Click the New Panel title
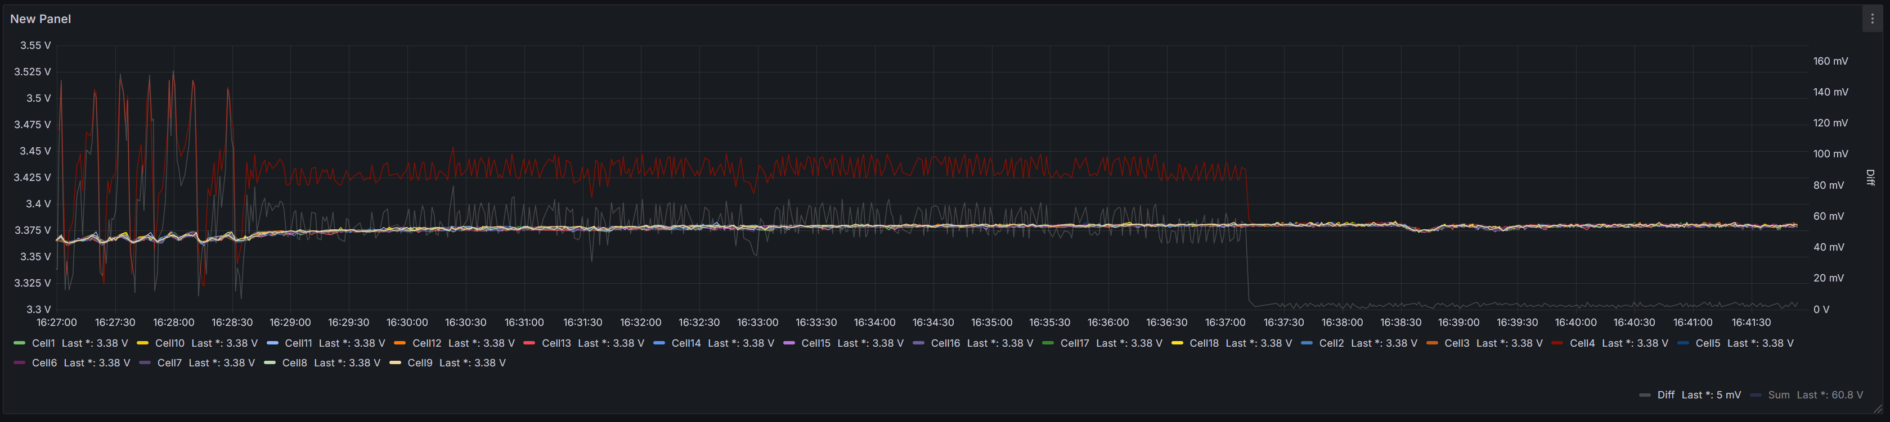Screen dimensions: 1890x422 click(41, 19)
